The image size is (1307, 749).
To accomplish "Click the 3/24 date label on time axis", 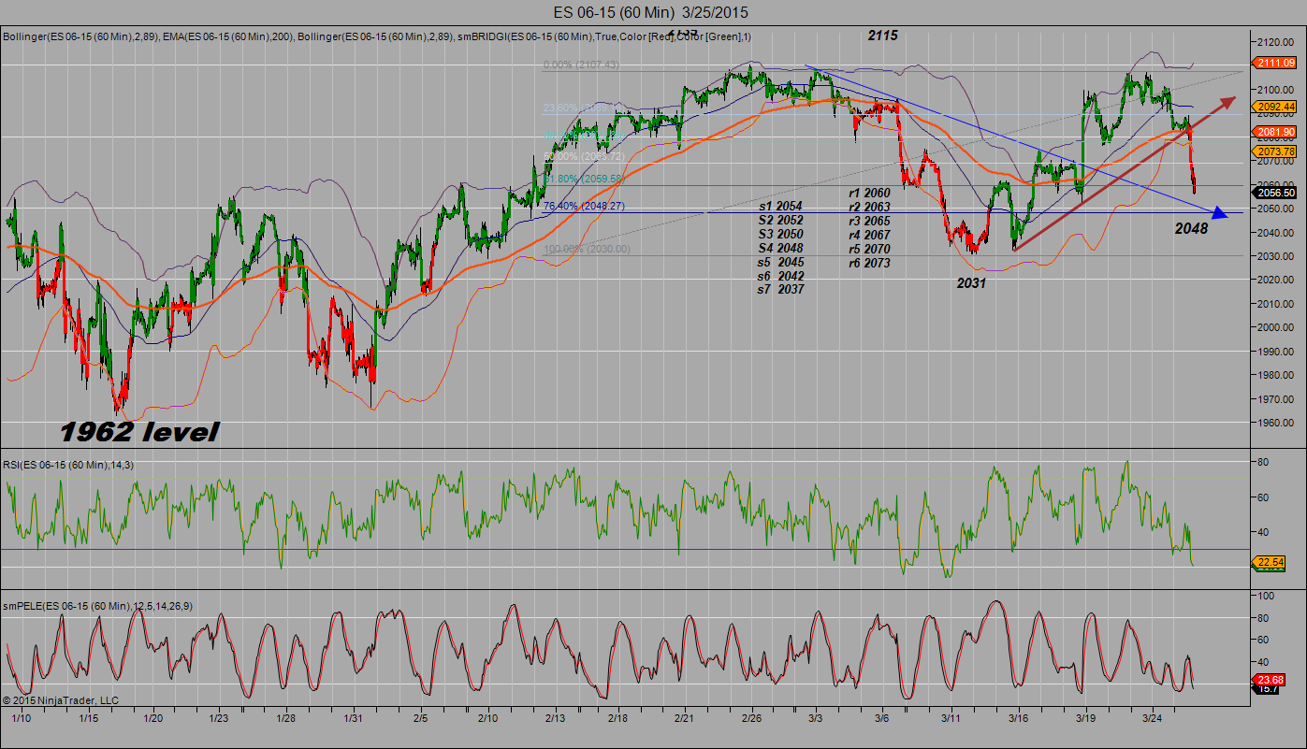I will tap(1152, 718).
